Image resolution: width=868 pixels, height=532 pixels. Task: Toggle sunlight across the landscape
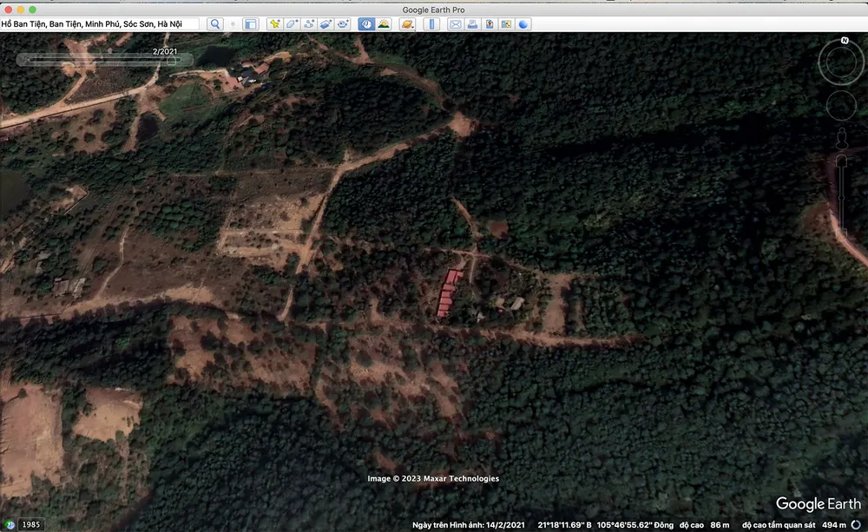point(383,24)
